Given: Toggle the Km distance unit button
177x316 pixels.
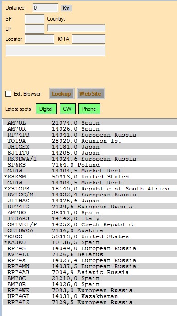Looking at the screenshot, I should [x=66, y=8].
